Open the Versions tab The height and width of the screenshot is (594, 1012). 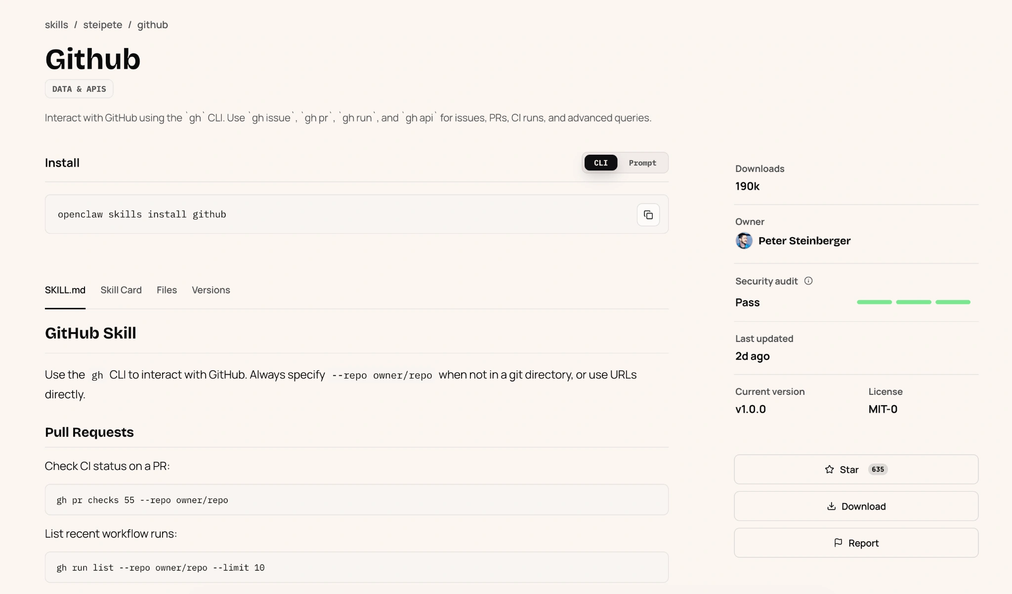tap(211, 290)
